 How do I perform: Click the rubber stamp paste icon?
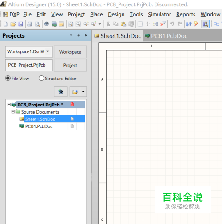click(131, 24)
